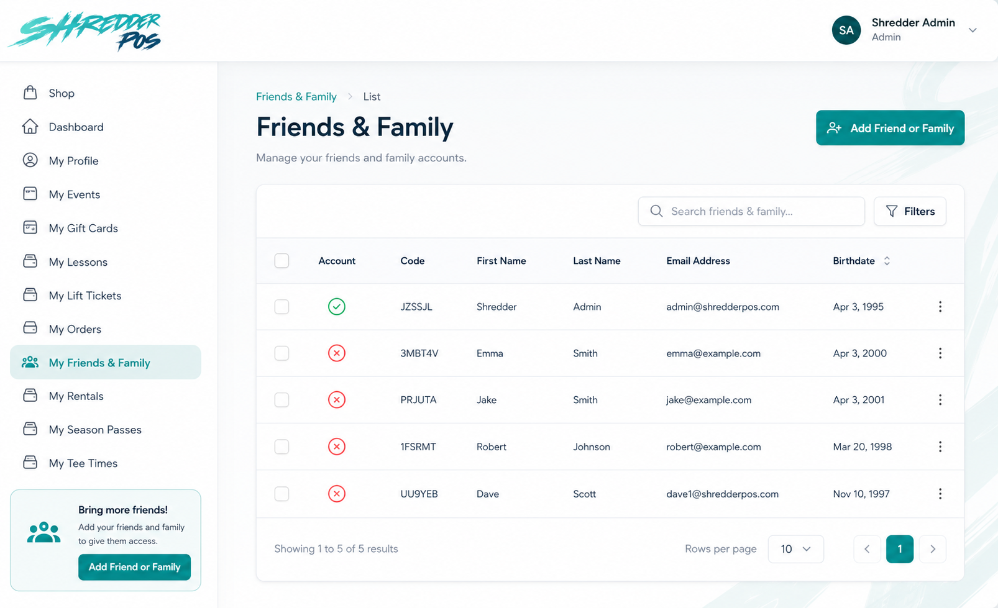This screenshot has width=998, height=608.
Task: Click the My Profile user icon
Action: [30, 160]
